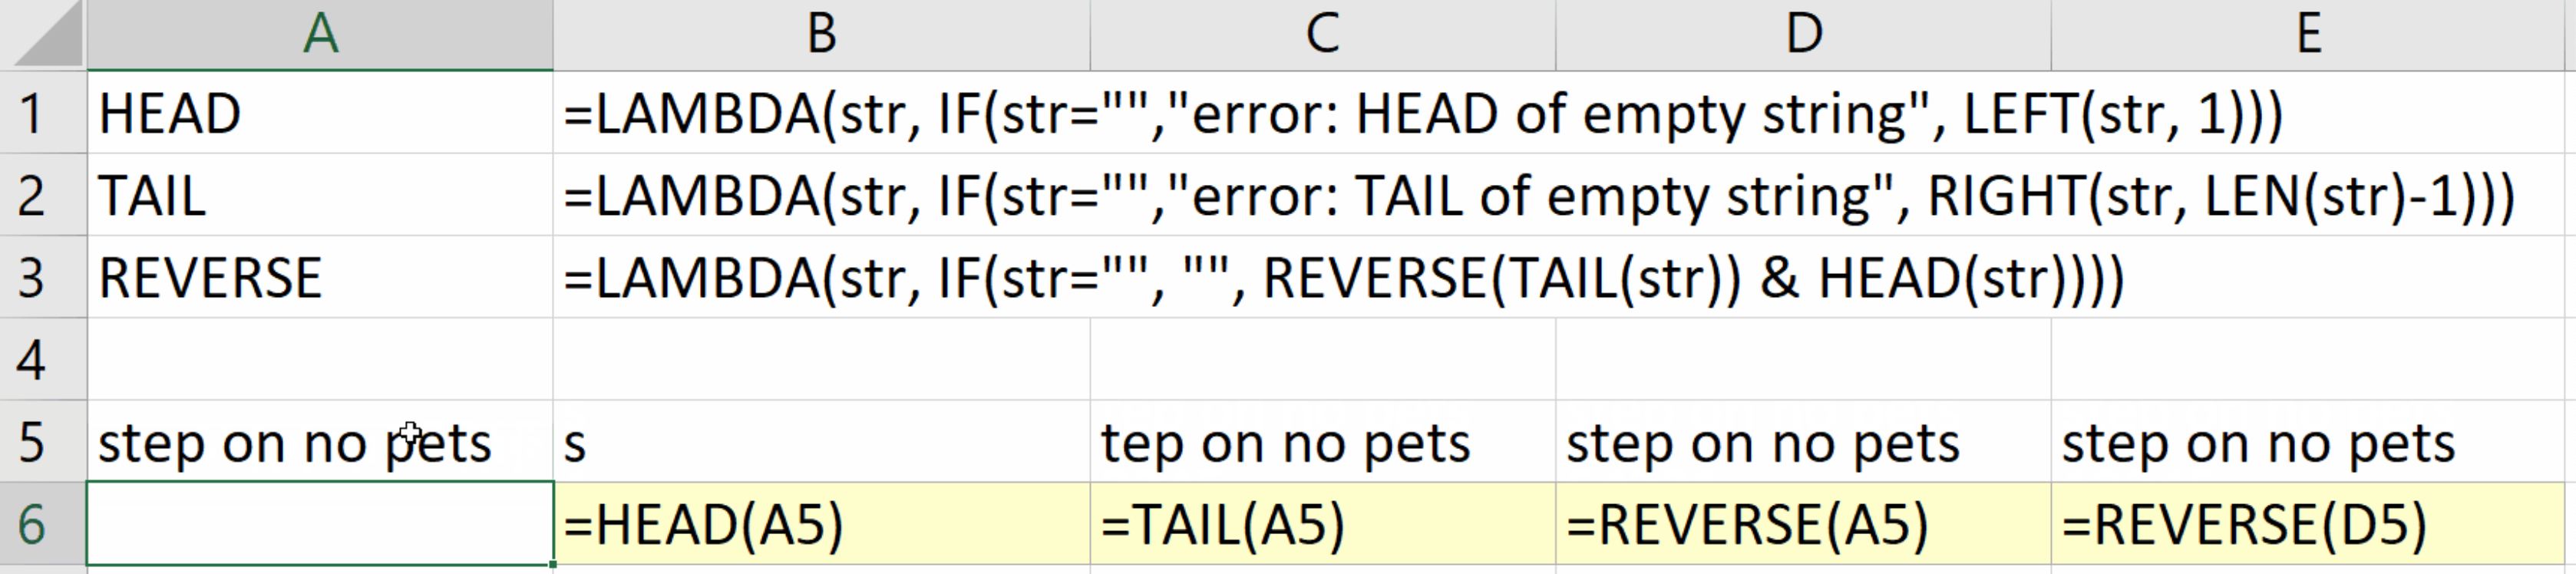The image size is (2576, 574).
Task: Select row 6 header
Action: (32, 524)
